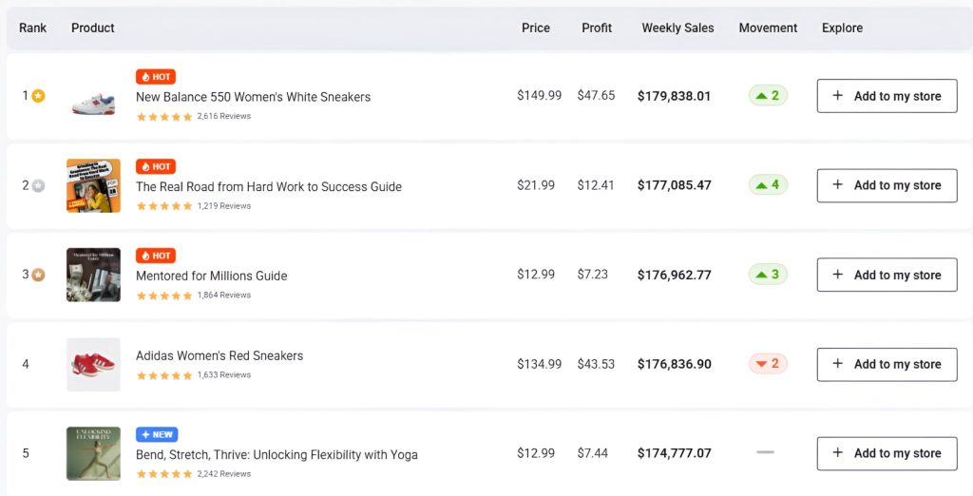Add the Yoga flexibility guide to my store
973x496 pixels.
click(887, 453)
